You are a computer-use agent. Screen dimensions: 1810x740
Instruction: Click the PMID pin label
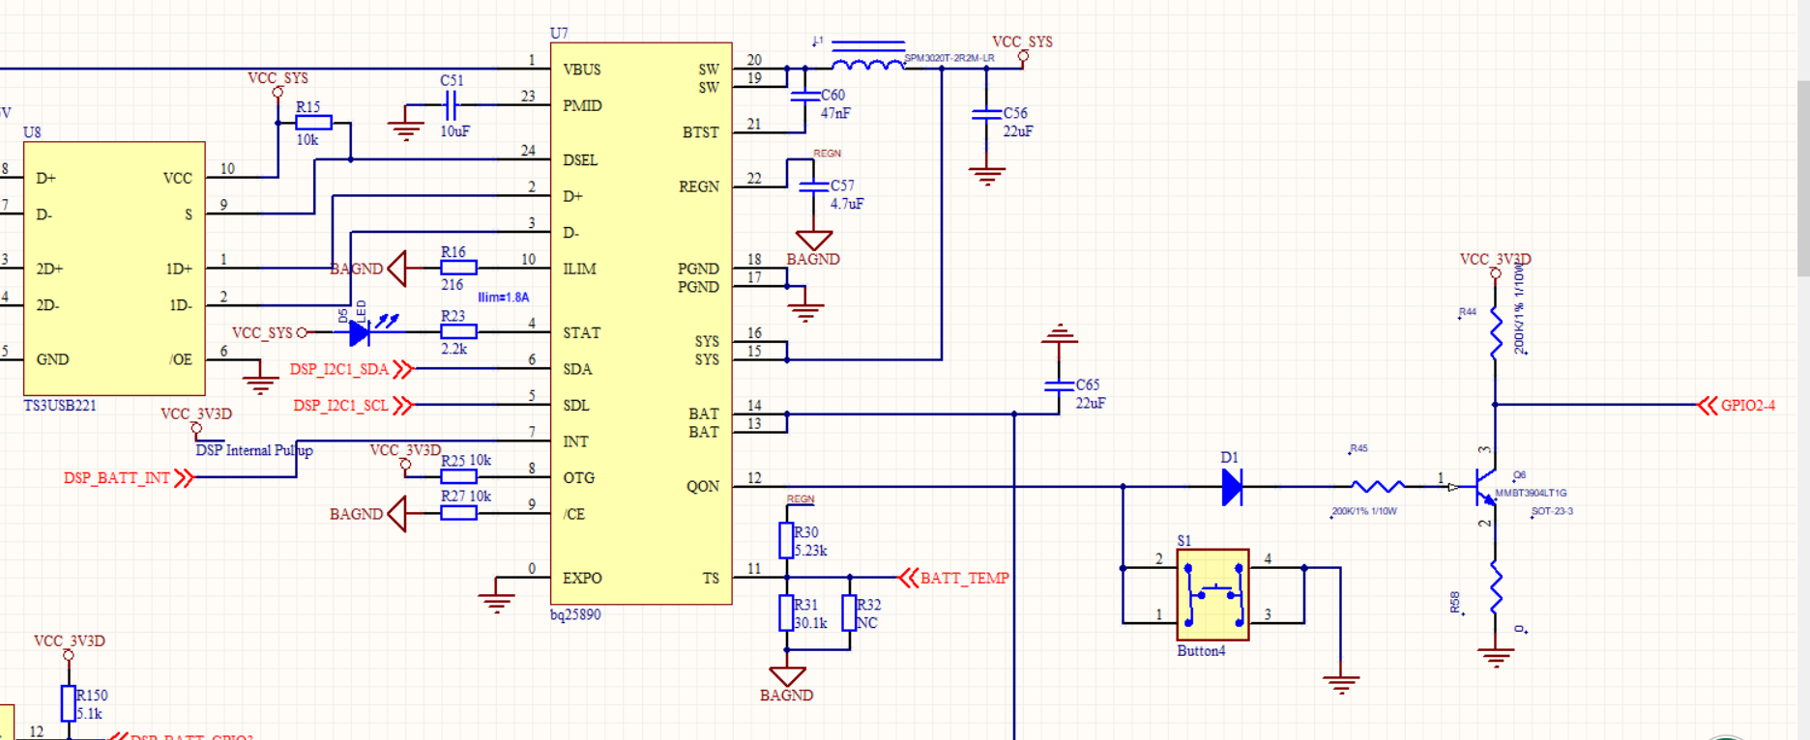(582, 106)
